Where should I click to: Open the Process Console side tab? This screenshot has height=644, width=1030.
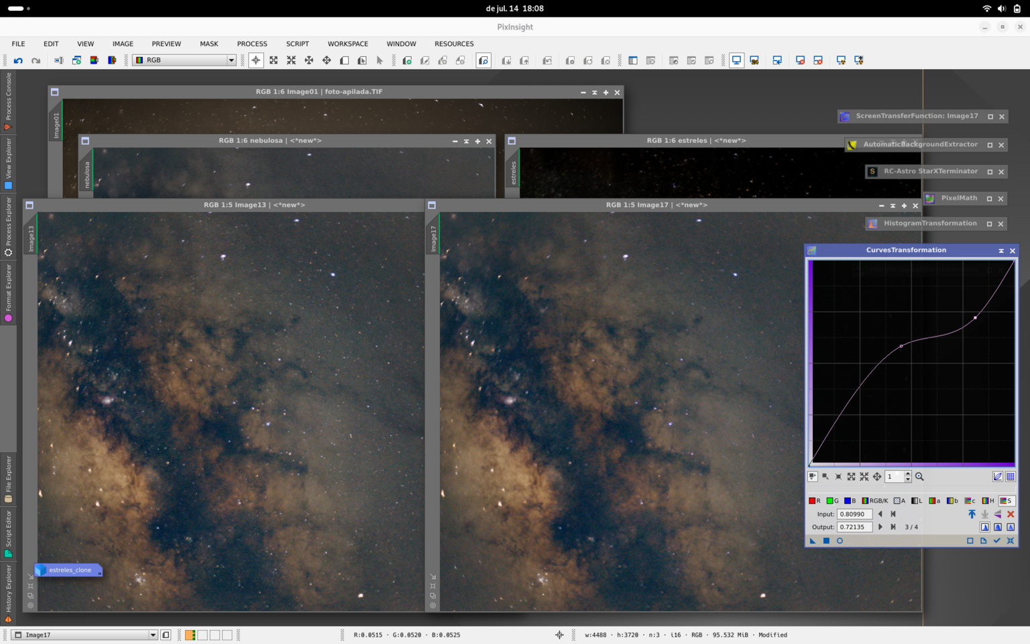[8, 101]
